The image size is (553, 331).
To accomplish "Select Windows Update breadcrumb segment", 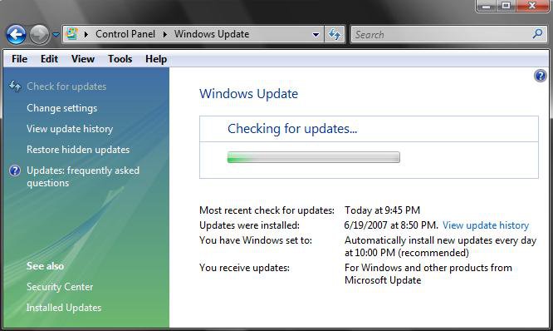I will point(212,34).
